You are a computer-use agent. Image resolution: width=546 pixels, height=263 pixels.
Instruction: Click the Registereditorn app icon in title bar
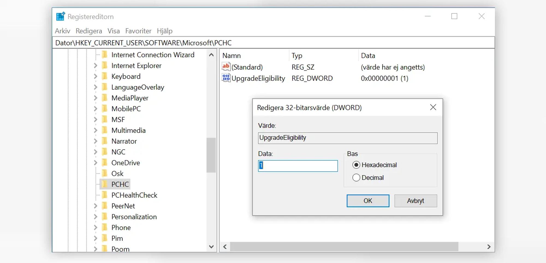pyautogui.click(x=60, y=16)
